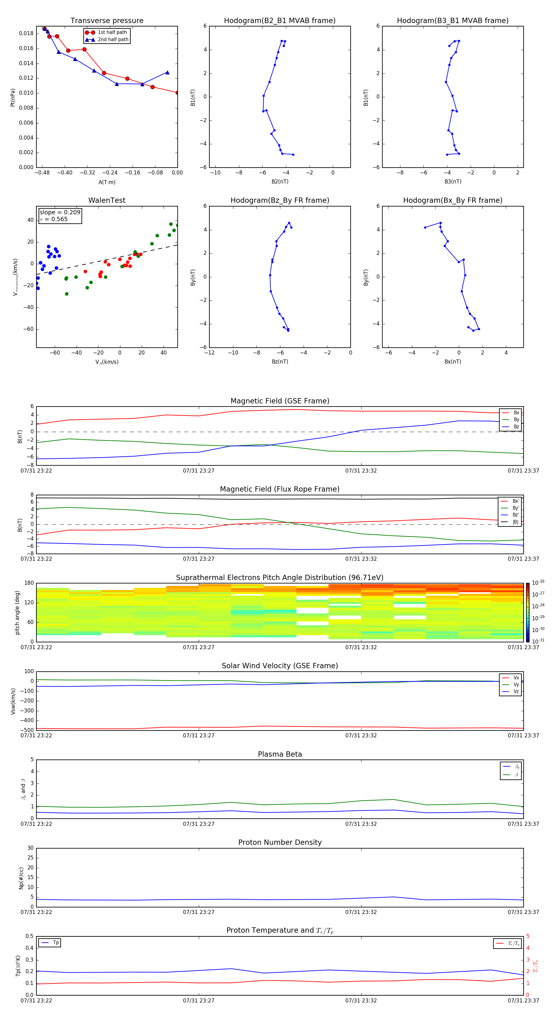Click the 'Magnetic Field (Flux Rope Frame)' title
Viewport: 560px width, 1028px height.
click(280, 489)
